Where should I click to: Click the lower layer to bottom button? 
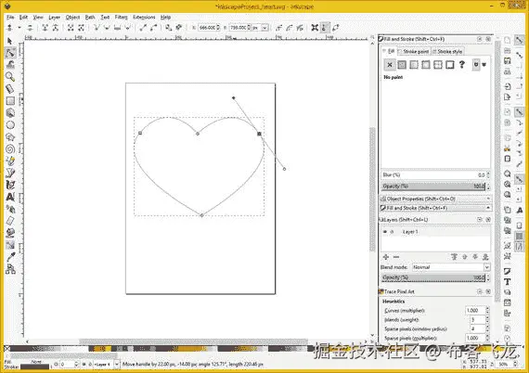tap(485, 257)
